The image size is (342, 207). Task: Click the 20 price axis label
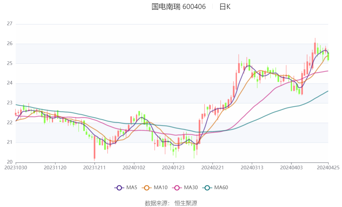(10, 162)
